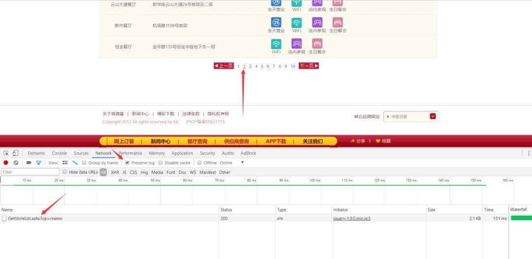Switch to large request rows view icon
Viewport: 532px width, 259px height.
coord(65,163)
